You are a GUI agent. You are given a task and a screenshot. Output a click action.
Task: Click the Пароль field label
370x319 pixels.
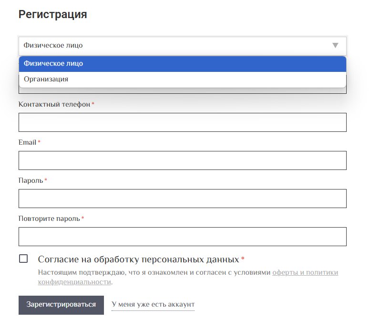click(x=31, y=181)
